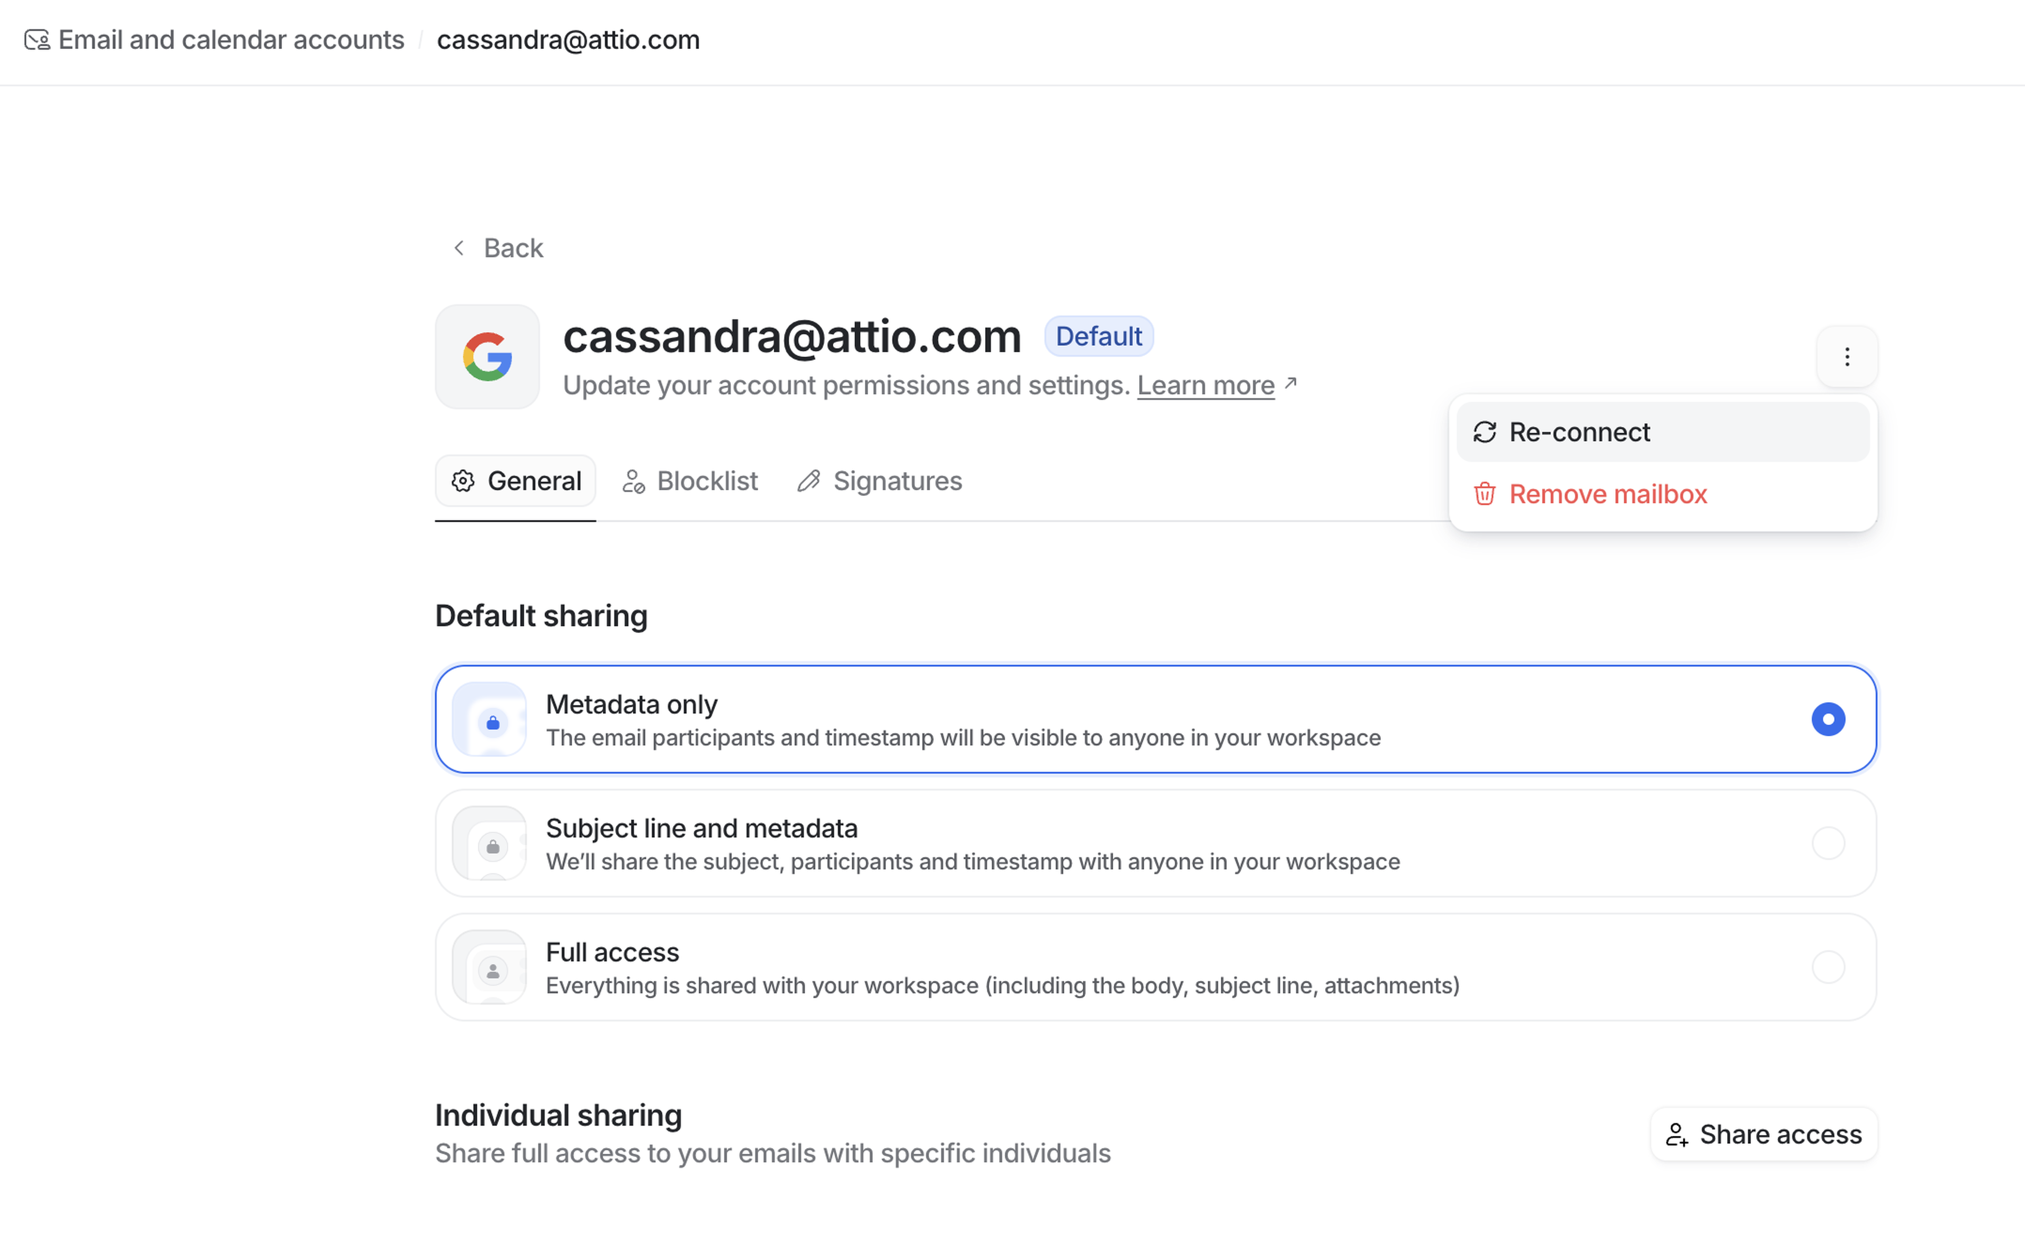Viewport: 2025px width, 1245px height.
Task: Select the Metadata only radio button
Action: [1827, 719]
